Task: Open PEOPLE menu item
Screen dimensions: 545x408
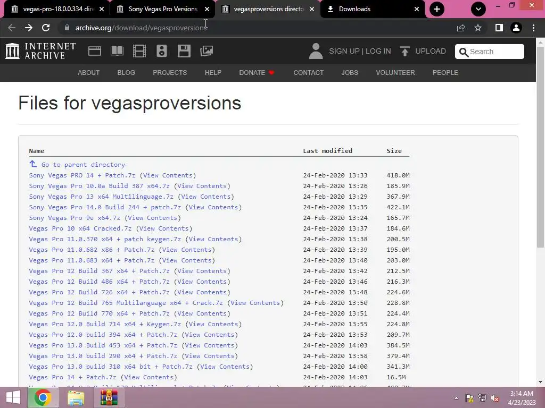Action: tap(445, 72)
